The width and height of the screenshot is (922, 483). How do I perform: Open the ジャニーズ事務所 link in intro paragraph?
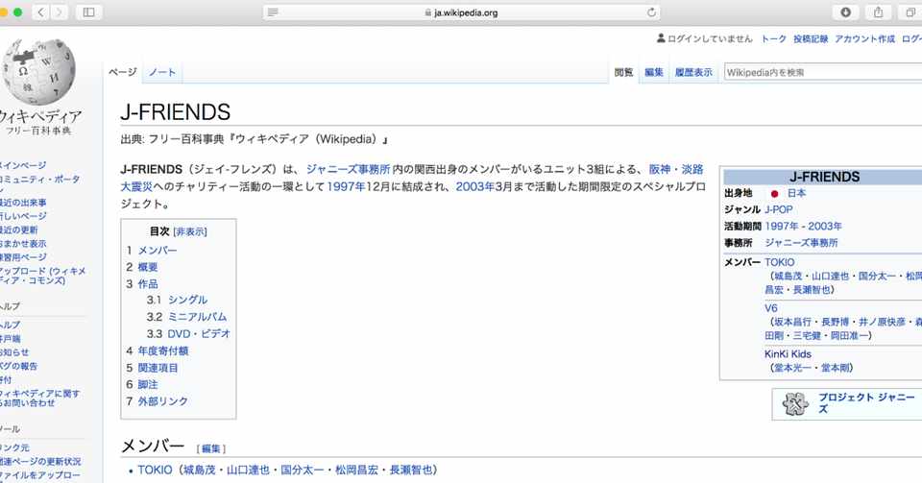coord(348,169)
